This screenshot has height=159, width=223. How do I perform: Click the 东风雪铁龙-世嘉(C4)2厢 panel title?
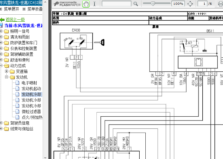click(21, 3)
